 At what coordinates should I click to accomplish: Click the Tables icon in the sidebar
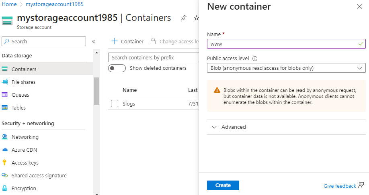[4, 108]
